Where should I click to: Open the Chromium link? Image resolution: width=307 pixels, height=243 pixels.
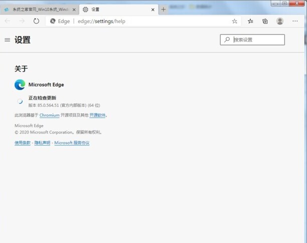[x=49, y=115]
